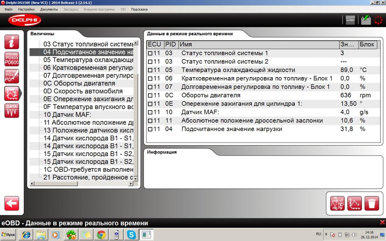Toggle checkbox for Абсолютное положение дроссельной заслонки
386x241 pixels.
pos(150,121)
